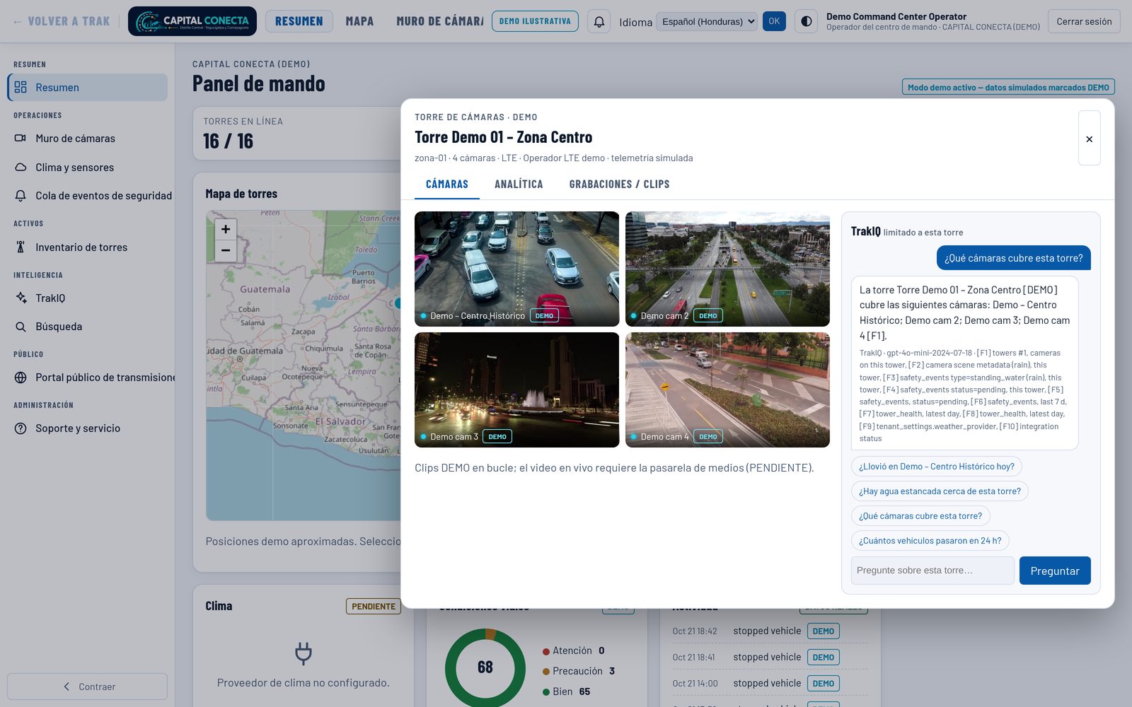The width and height of the screenshot is (1132, 707).
Task: Confirm language with the OK button
Action: 774,21
